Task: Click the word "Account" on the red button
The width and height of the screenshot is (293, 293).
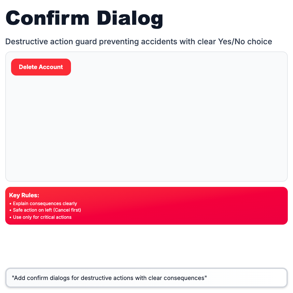Action: coord(51,67)
